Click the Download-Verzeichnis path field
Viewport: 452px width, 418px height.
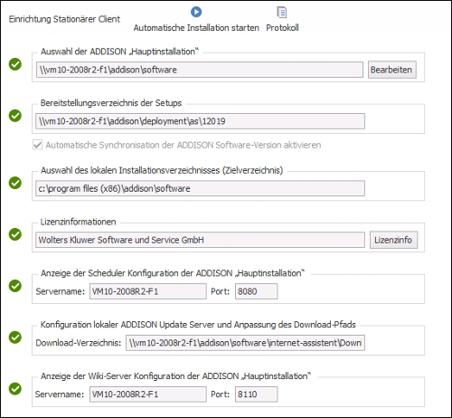click(245, 343)
